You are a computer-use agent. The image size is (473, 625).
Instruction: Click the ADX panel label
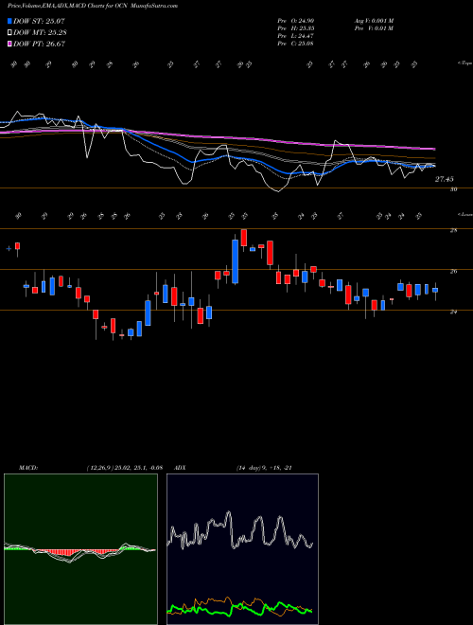coord(181,468)
